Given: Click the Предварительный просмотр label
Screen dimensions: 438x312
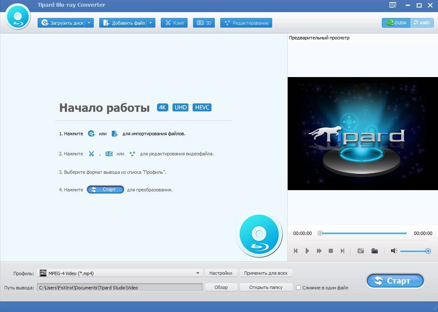Looking at the screenshot, I should pyautogui.click(x=319, y=38).
